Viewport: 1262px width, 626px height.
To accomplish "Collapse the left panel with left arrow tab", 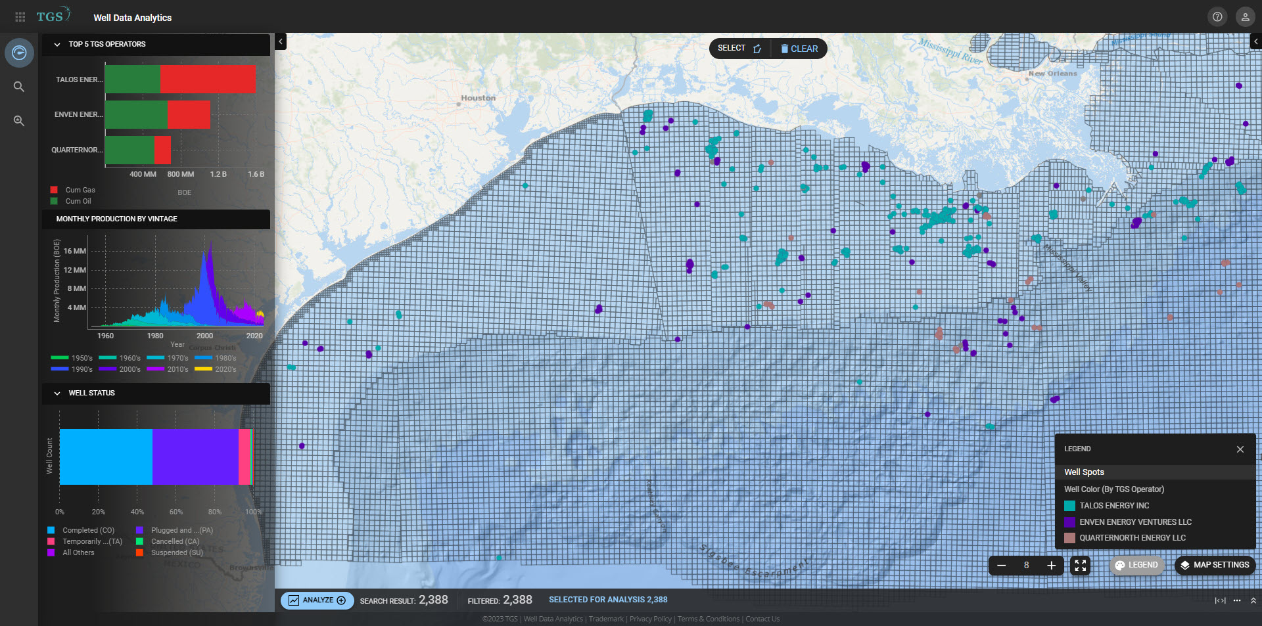I will (281, 41).
